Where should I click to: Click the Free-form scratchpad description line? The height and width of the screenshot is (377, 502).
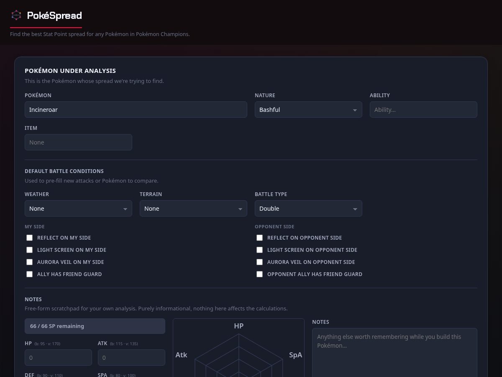click(x=156, y=309)
